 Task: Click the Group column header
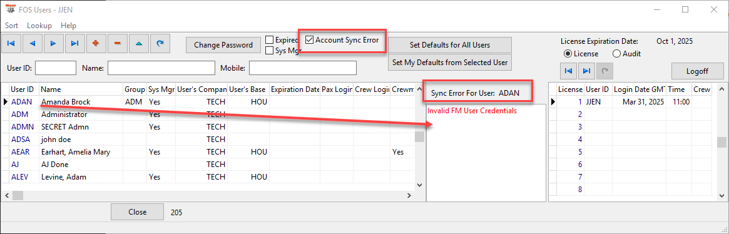coord(135,89)
